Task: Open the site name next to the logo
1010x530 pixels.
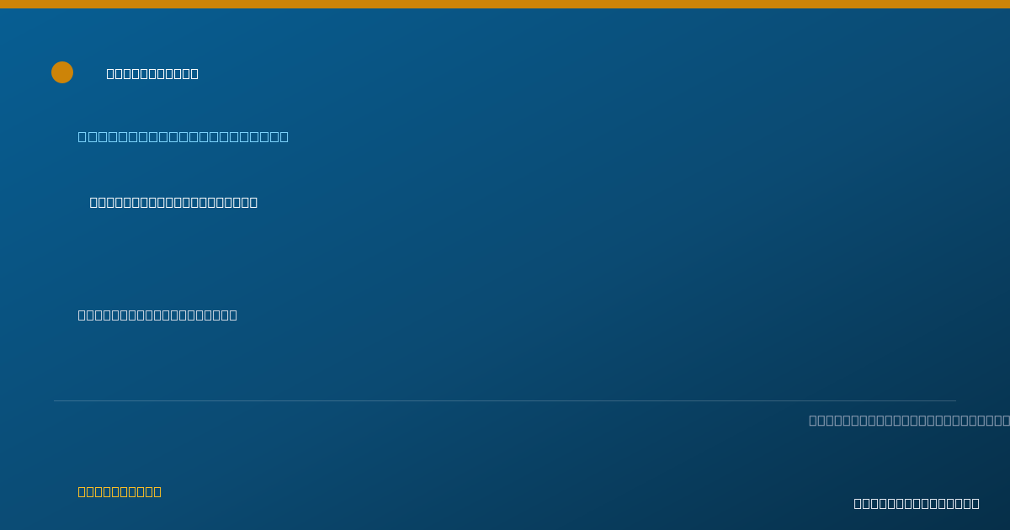Action: tap(152, 73)
